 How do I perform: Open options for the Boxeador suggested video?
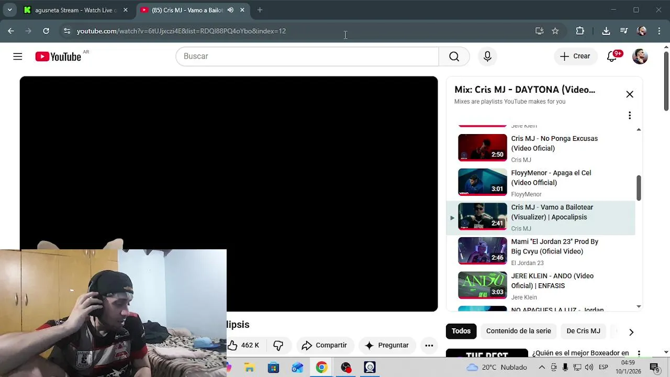pyautogui.click(x=639, y=353)
